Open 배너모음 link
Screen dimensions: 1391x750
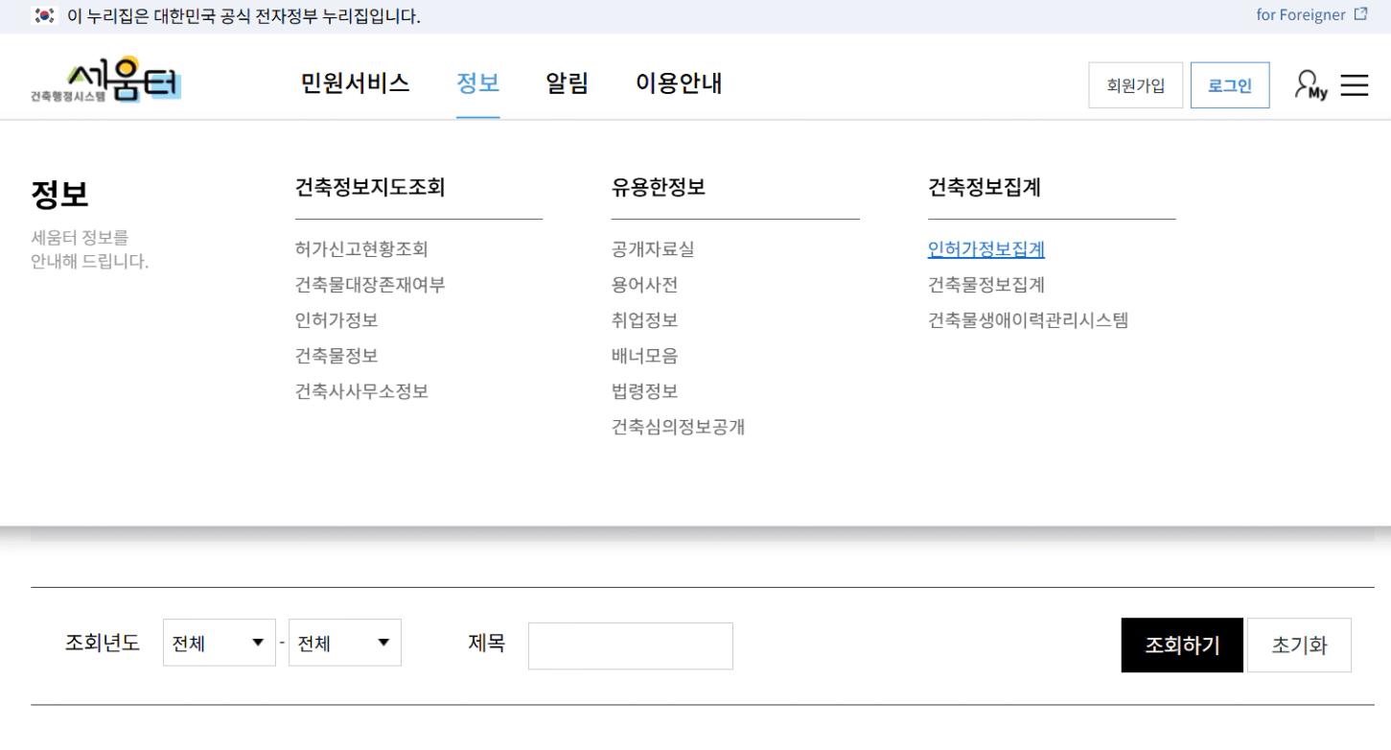pyautogui.click(x=644, y=356)
